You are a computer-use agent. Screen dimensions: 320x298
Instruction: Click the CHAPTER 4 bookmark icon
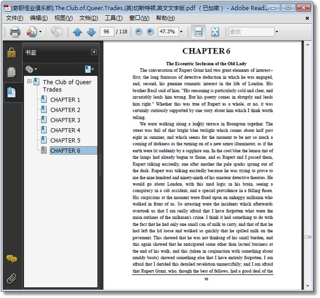[x=44, y=130]
